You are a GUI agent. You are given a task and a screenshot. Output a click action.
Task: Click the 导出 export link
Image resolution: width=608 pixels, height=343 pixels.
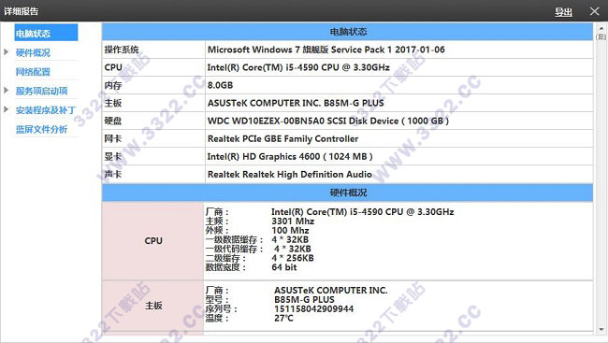pos(563,12)
